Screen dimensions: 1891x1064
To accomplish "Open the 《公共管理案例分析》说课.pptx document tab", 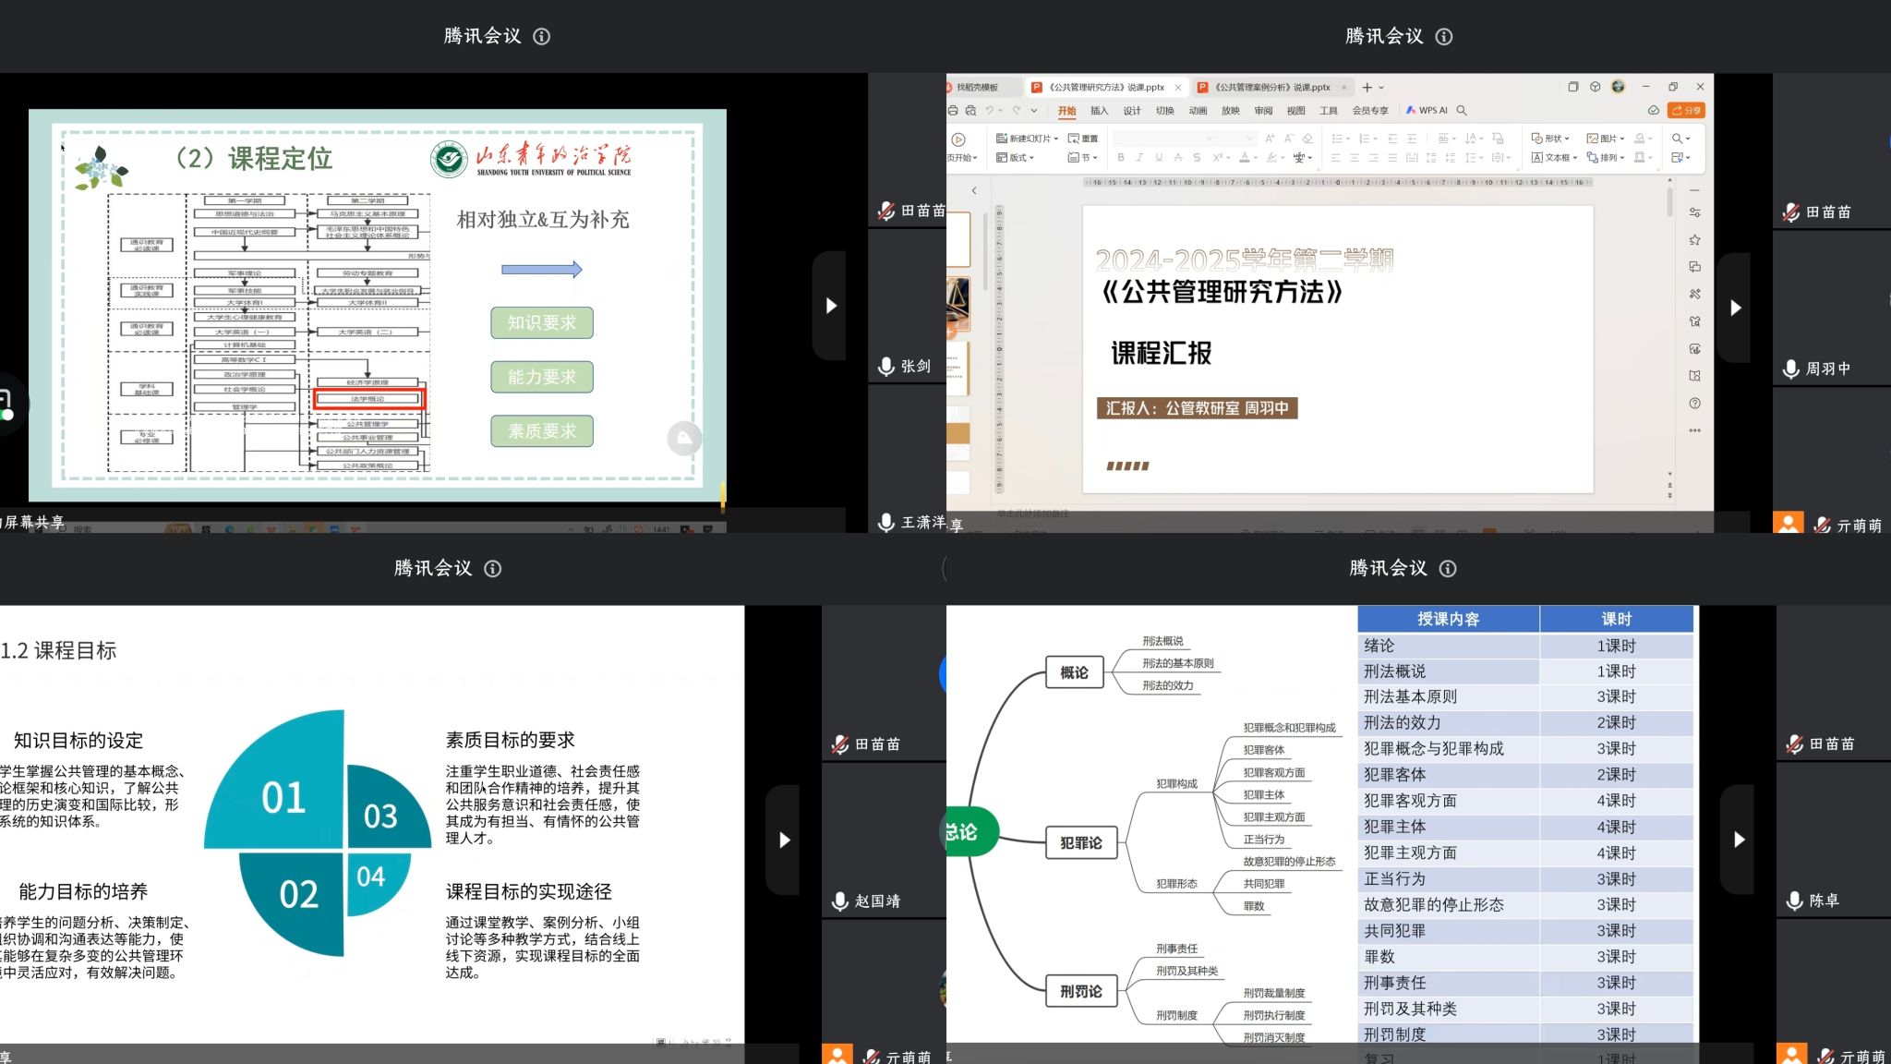I will (x=1271, y=88).
